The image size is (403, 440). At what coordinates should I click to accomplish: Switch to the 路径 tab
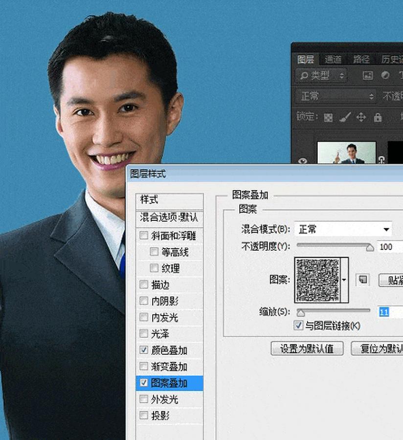(361, 59)
